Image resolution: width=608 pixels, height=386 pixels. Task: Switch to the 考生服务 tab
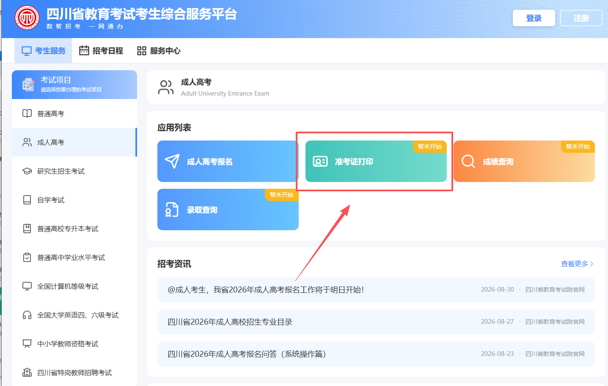(43, 51)
